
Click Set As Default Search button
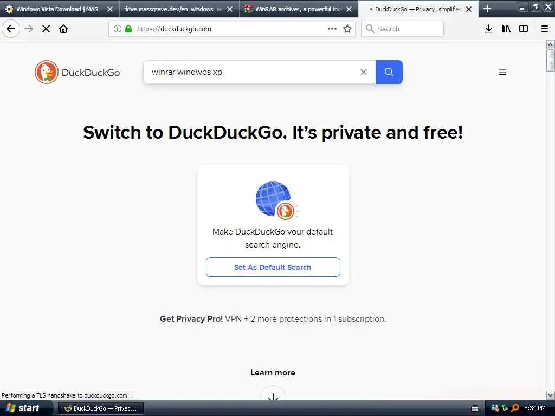coord(273,267)
